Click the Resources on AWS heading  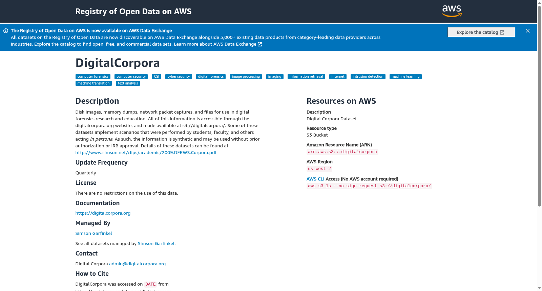point(341,101)
